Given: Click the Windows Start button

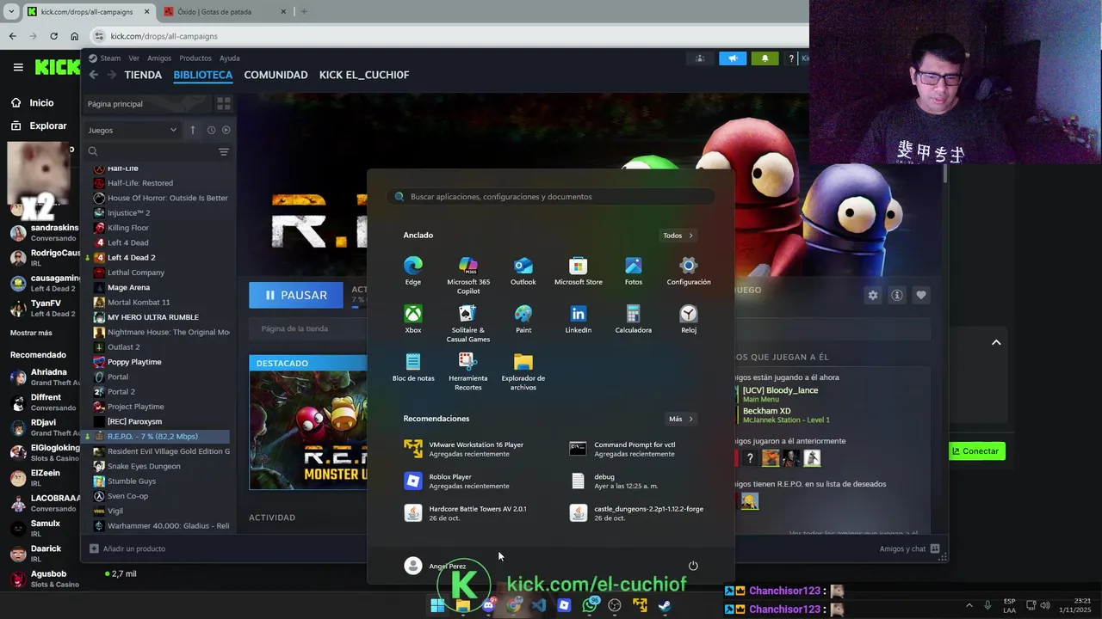Looking at the screenshot, I should [437, 605].
